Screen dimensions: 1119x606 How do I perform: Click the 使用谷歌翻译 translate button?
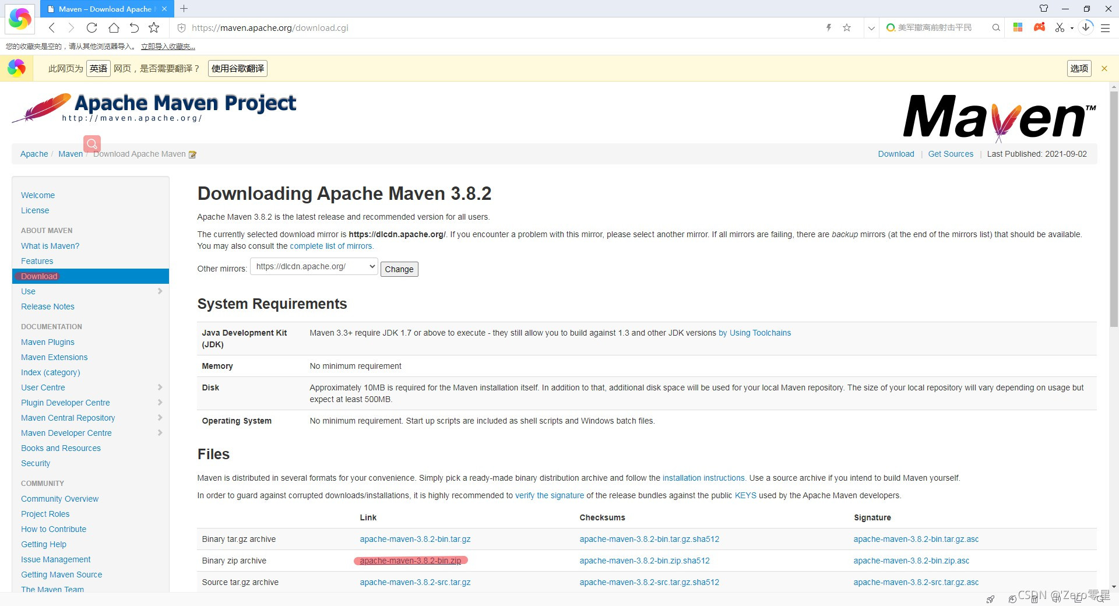pyautogui.click(x=238, y=68)
